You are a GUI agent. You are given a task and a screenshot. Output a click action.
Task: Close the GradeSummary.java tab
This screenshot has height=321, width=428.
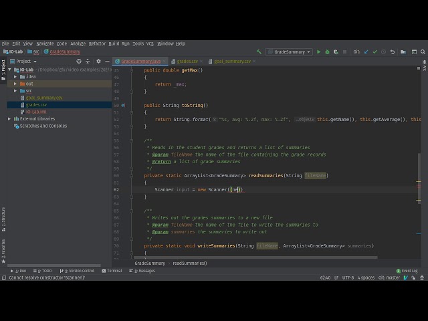click(x=164, y=62)
